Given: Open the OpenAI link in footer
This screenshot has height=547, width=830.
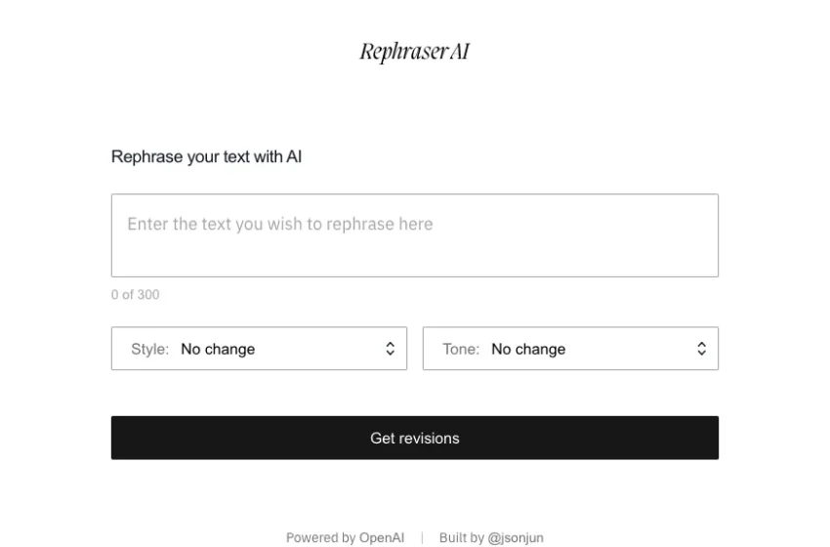Looking at the screenshot, I should coord(382,537).
